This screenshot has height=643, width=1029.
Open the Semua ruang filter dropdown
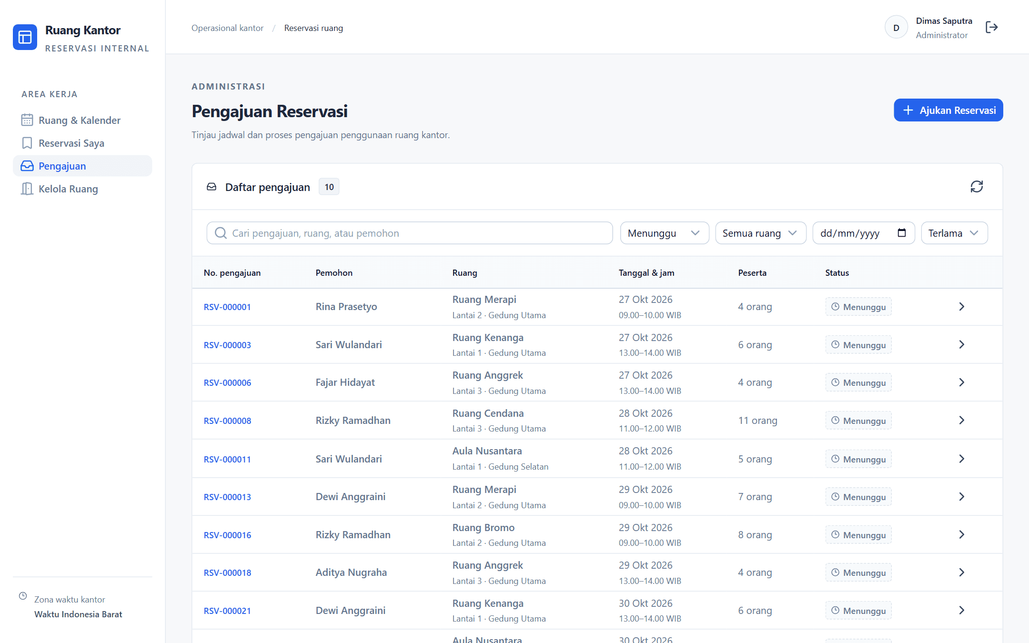point(760,233)
